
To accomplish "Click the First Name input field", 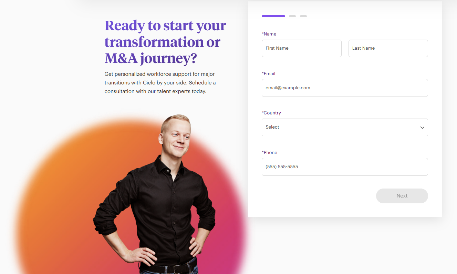I will [302, 48].
